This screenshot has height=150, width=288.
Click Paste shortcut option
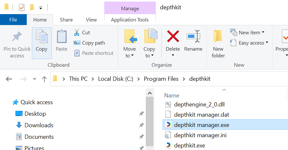pos(94,53)
